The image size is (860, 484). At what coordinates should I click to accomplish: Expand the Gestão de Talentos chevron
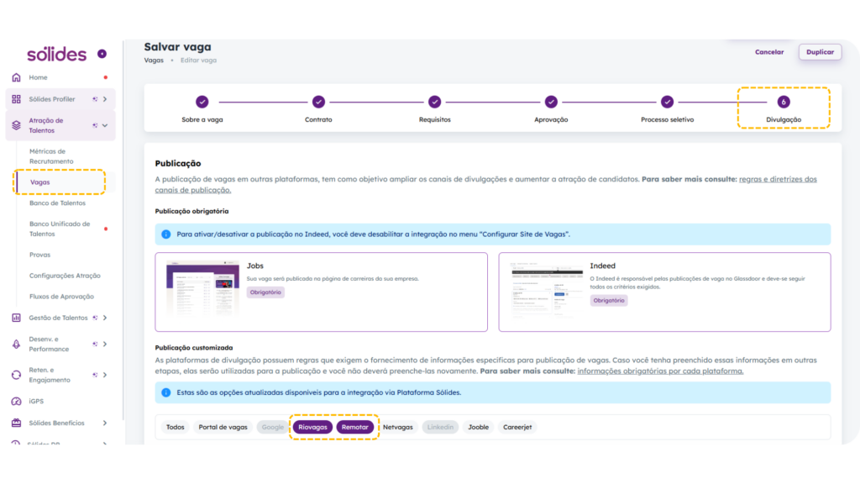[105, 318]
